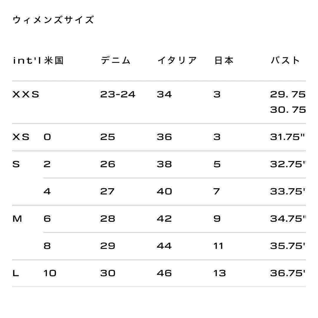Select the 米国 column header
The width and height of the screenshot is (318, 318).
coord(54,60)
